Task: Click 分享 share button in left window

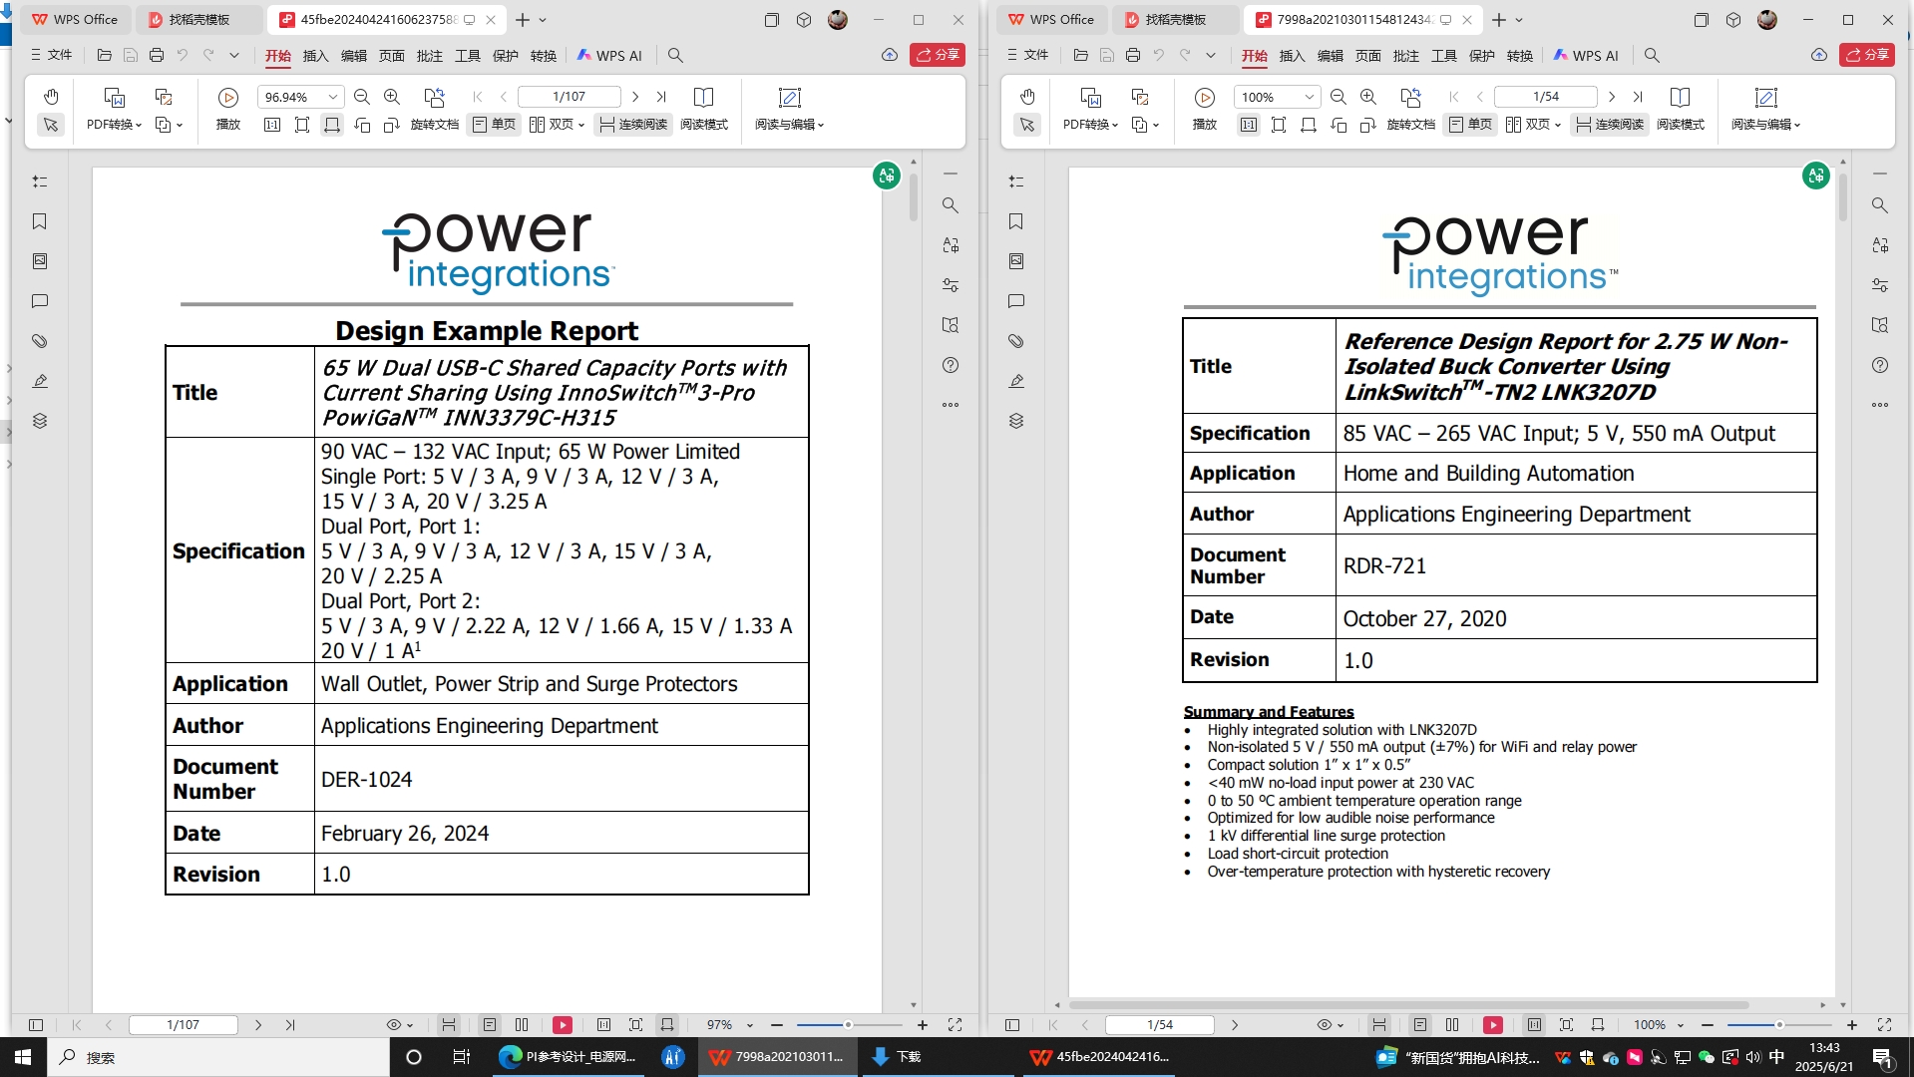Action: coord(938,56)
